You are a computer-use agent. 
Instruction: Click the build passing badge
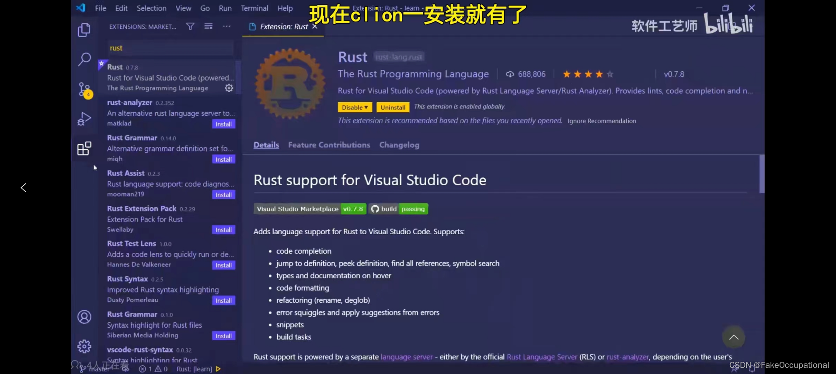398,209
